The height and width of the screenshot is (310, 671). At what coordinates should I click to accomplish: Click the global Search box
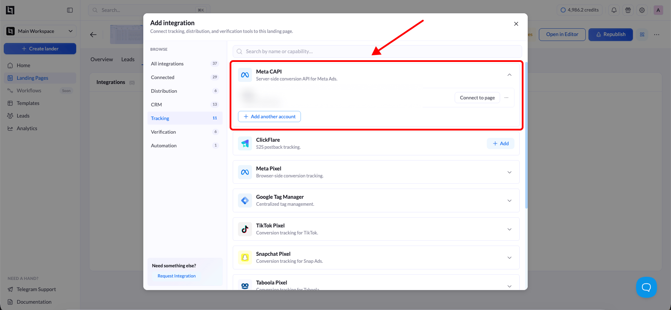coord(149,10)
